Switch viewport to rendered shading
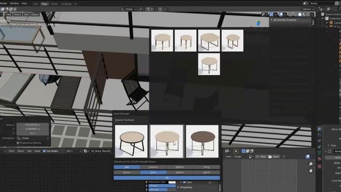Viewport: 341px width, 192px height. click(x=308, y=14)
